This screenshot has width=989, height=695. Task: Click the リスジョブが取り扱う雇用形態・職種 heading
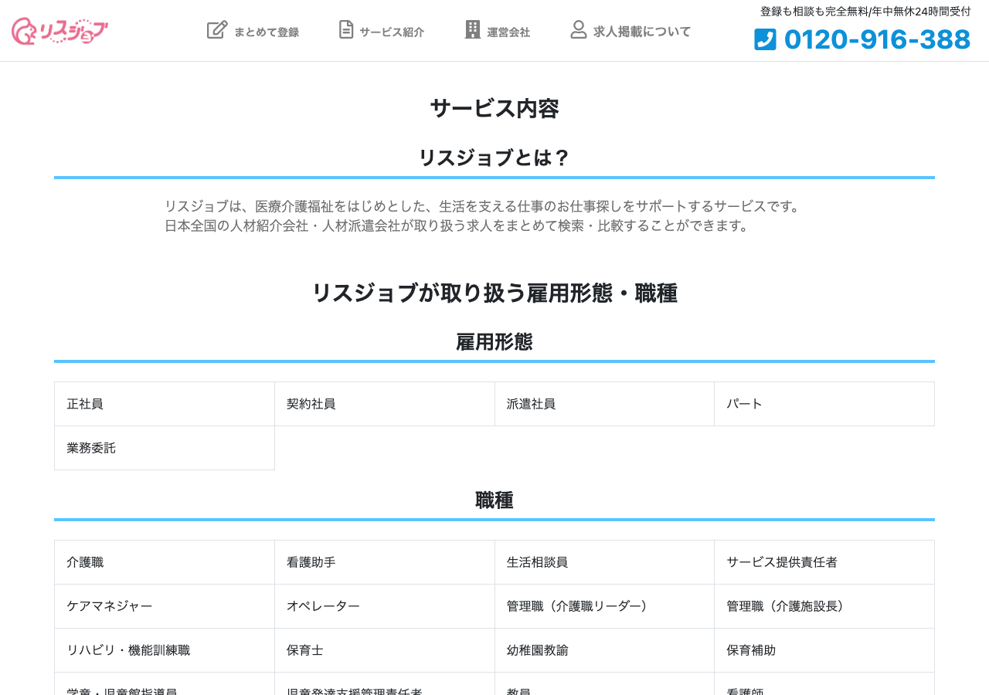[x=494, y=293]
